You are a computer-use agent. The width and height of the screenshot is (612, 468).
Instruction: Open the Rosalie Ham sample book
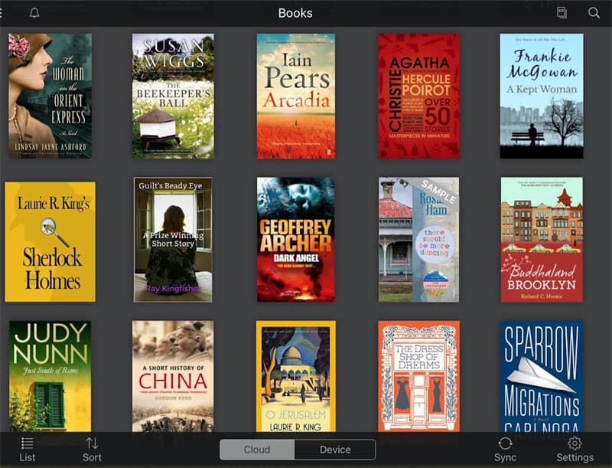point(418,240)
